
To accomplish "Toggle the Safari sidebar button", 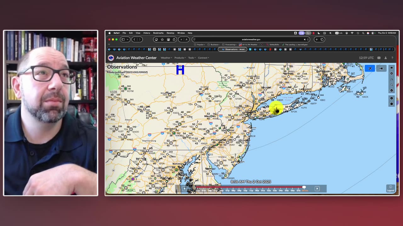I will coord(123,40).
